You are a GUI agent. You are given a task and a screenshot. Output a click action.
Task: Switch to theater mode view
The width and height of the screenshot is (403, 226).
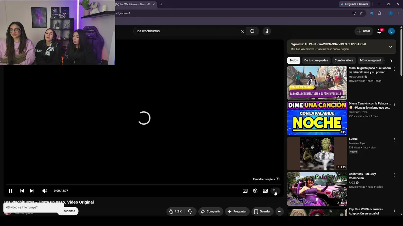[x=265, y=191]
